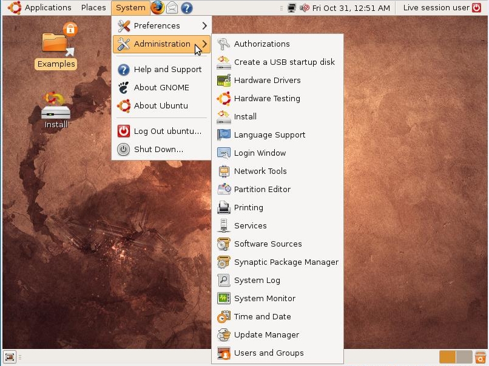This screenshot has width=489, height=366.
Task: Launch Evolution mail icon in top panel
Action: (x=172, y=8)
